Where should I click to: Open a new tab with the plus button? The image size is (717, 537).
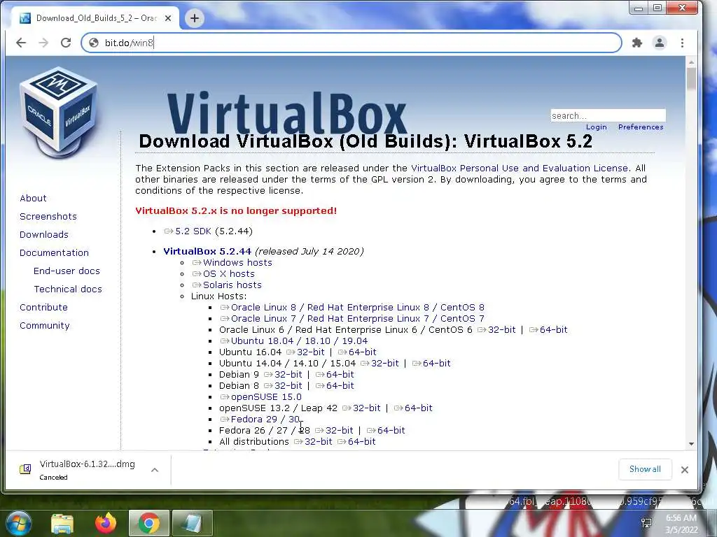coord(195,18)
